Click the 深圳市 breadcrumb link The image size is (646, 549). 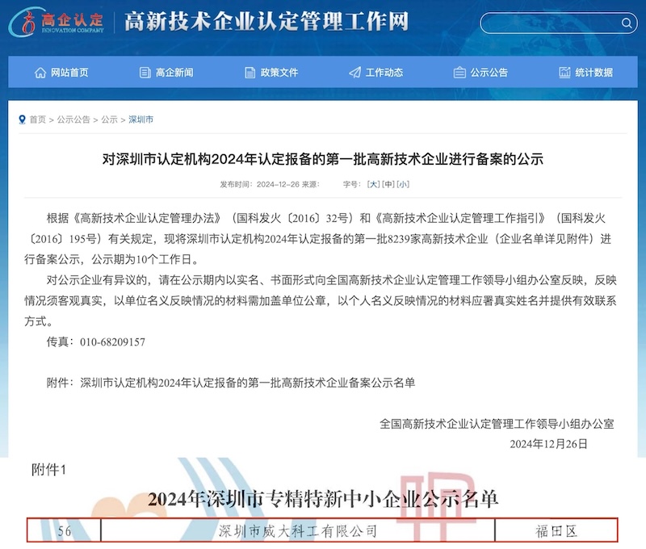tap(141, 119)
